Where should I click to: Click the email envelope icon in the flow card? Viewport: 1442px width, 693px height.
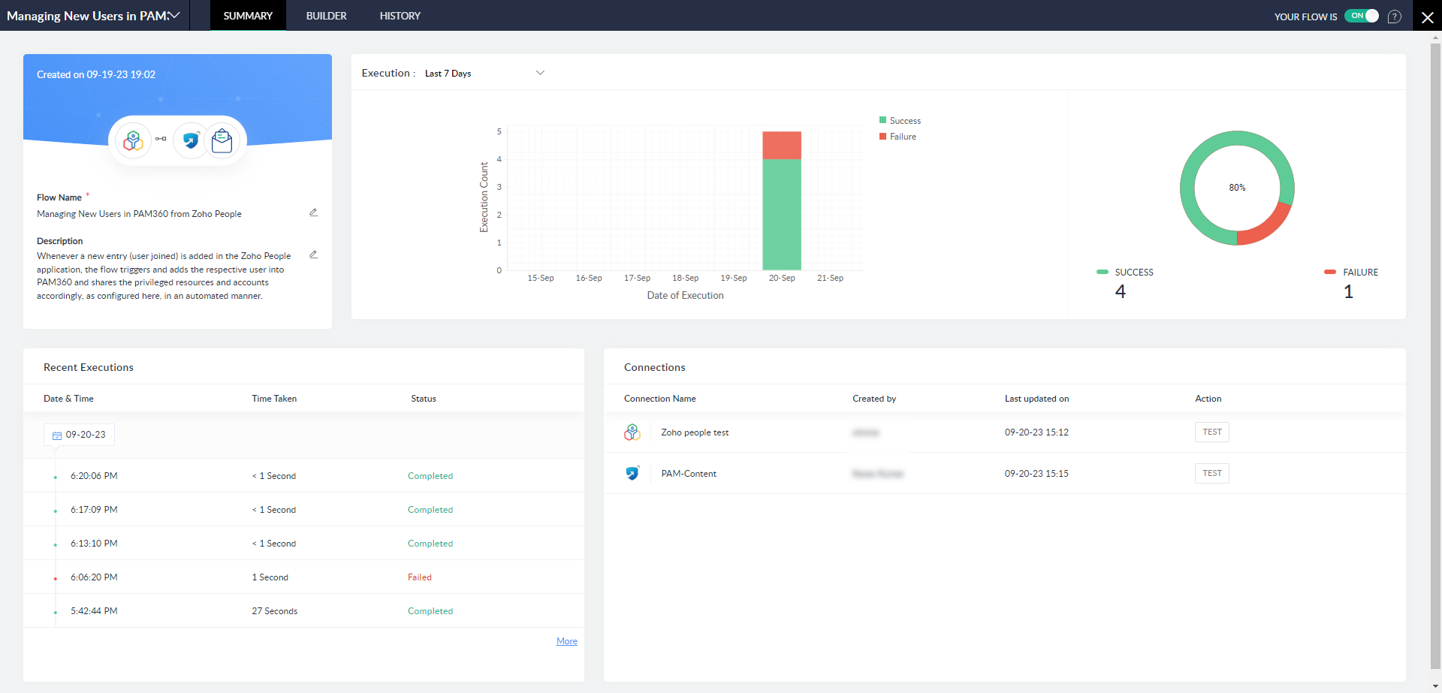(x=222, y=140)
